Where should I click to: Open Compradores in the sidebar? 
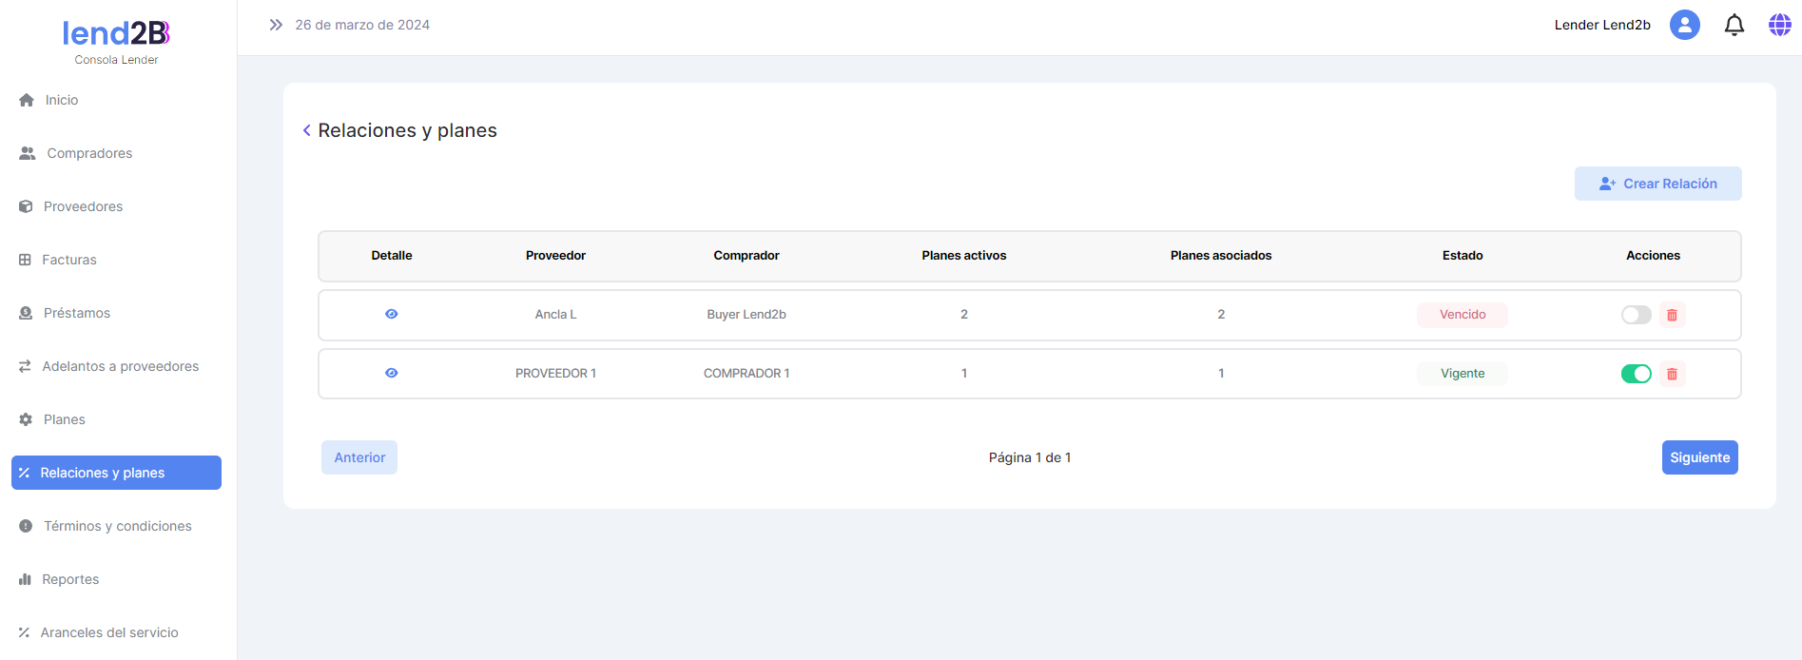click(x=89, y=153)
